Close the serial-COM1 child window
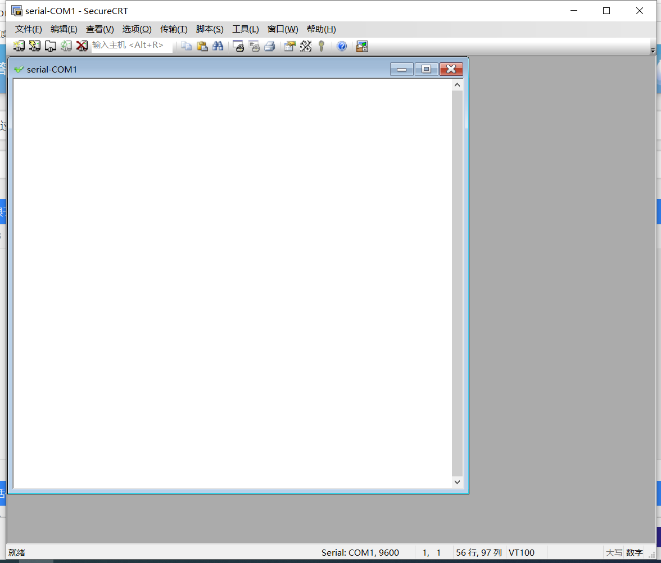The image size is (661, 563). [451, 69]
